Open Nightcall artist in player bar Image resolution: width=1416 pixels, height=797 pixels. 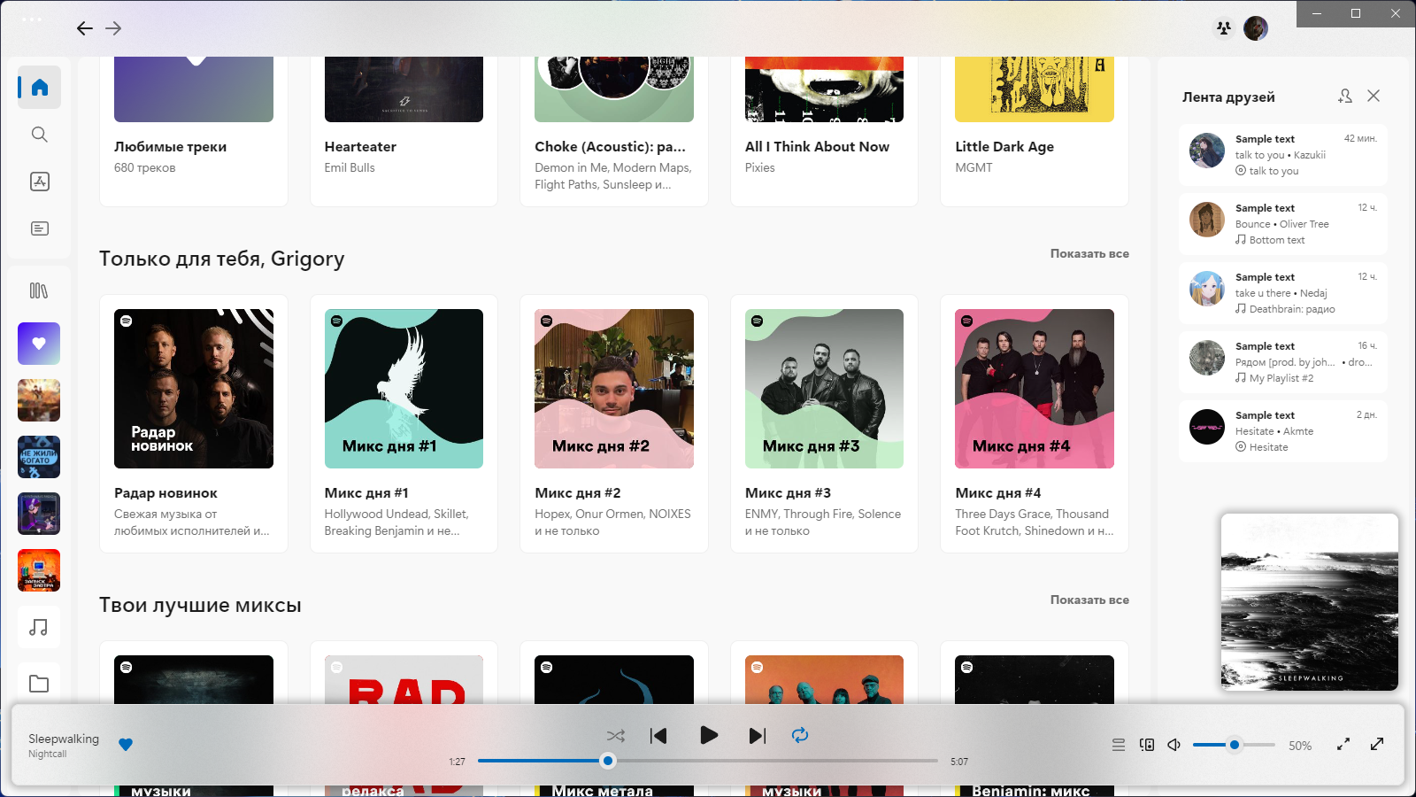(48, 754)
